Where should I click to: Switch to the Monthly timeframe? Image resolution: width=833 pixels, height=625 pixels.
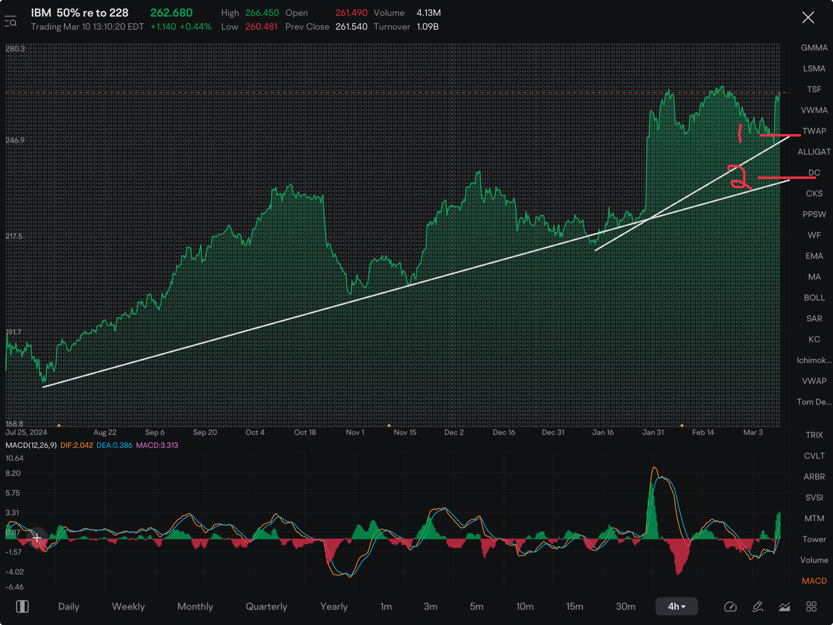coord(195,606)
